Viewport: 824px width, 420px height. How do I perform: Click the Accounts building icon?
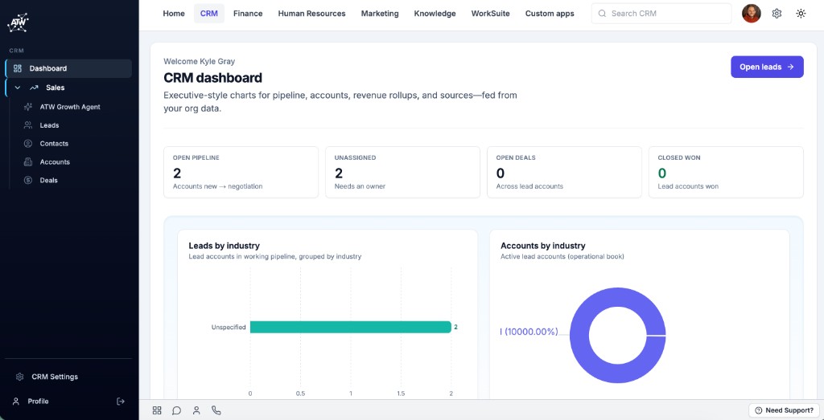click(28, 162)
